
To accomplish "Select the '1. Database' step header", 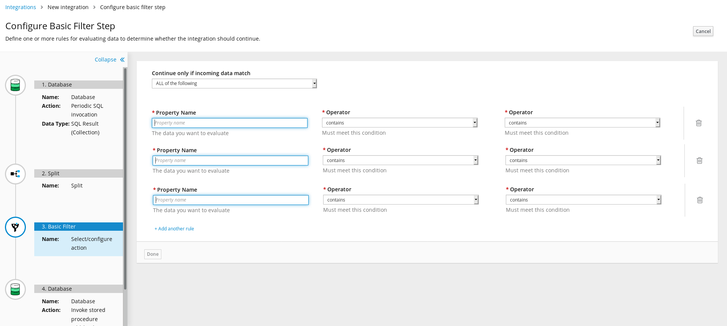I will coord(78,85).
